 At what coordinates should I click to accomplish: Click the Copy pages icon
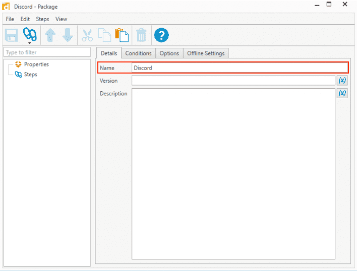tap(104, 35)
